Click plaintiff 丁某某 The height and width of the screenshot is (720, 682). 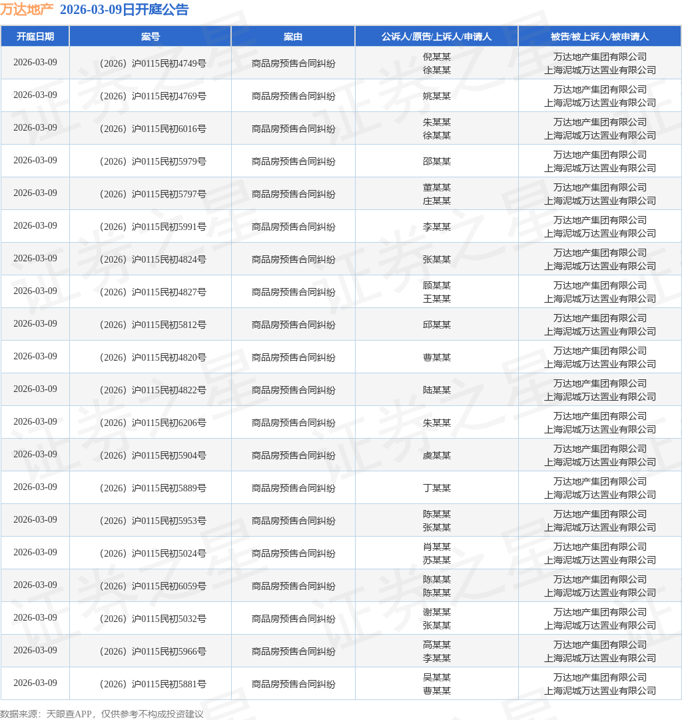[437, 487]
